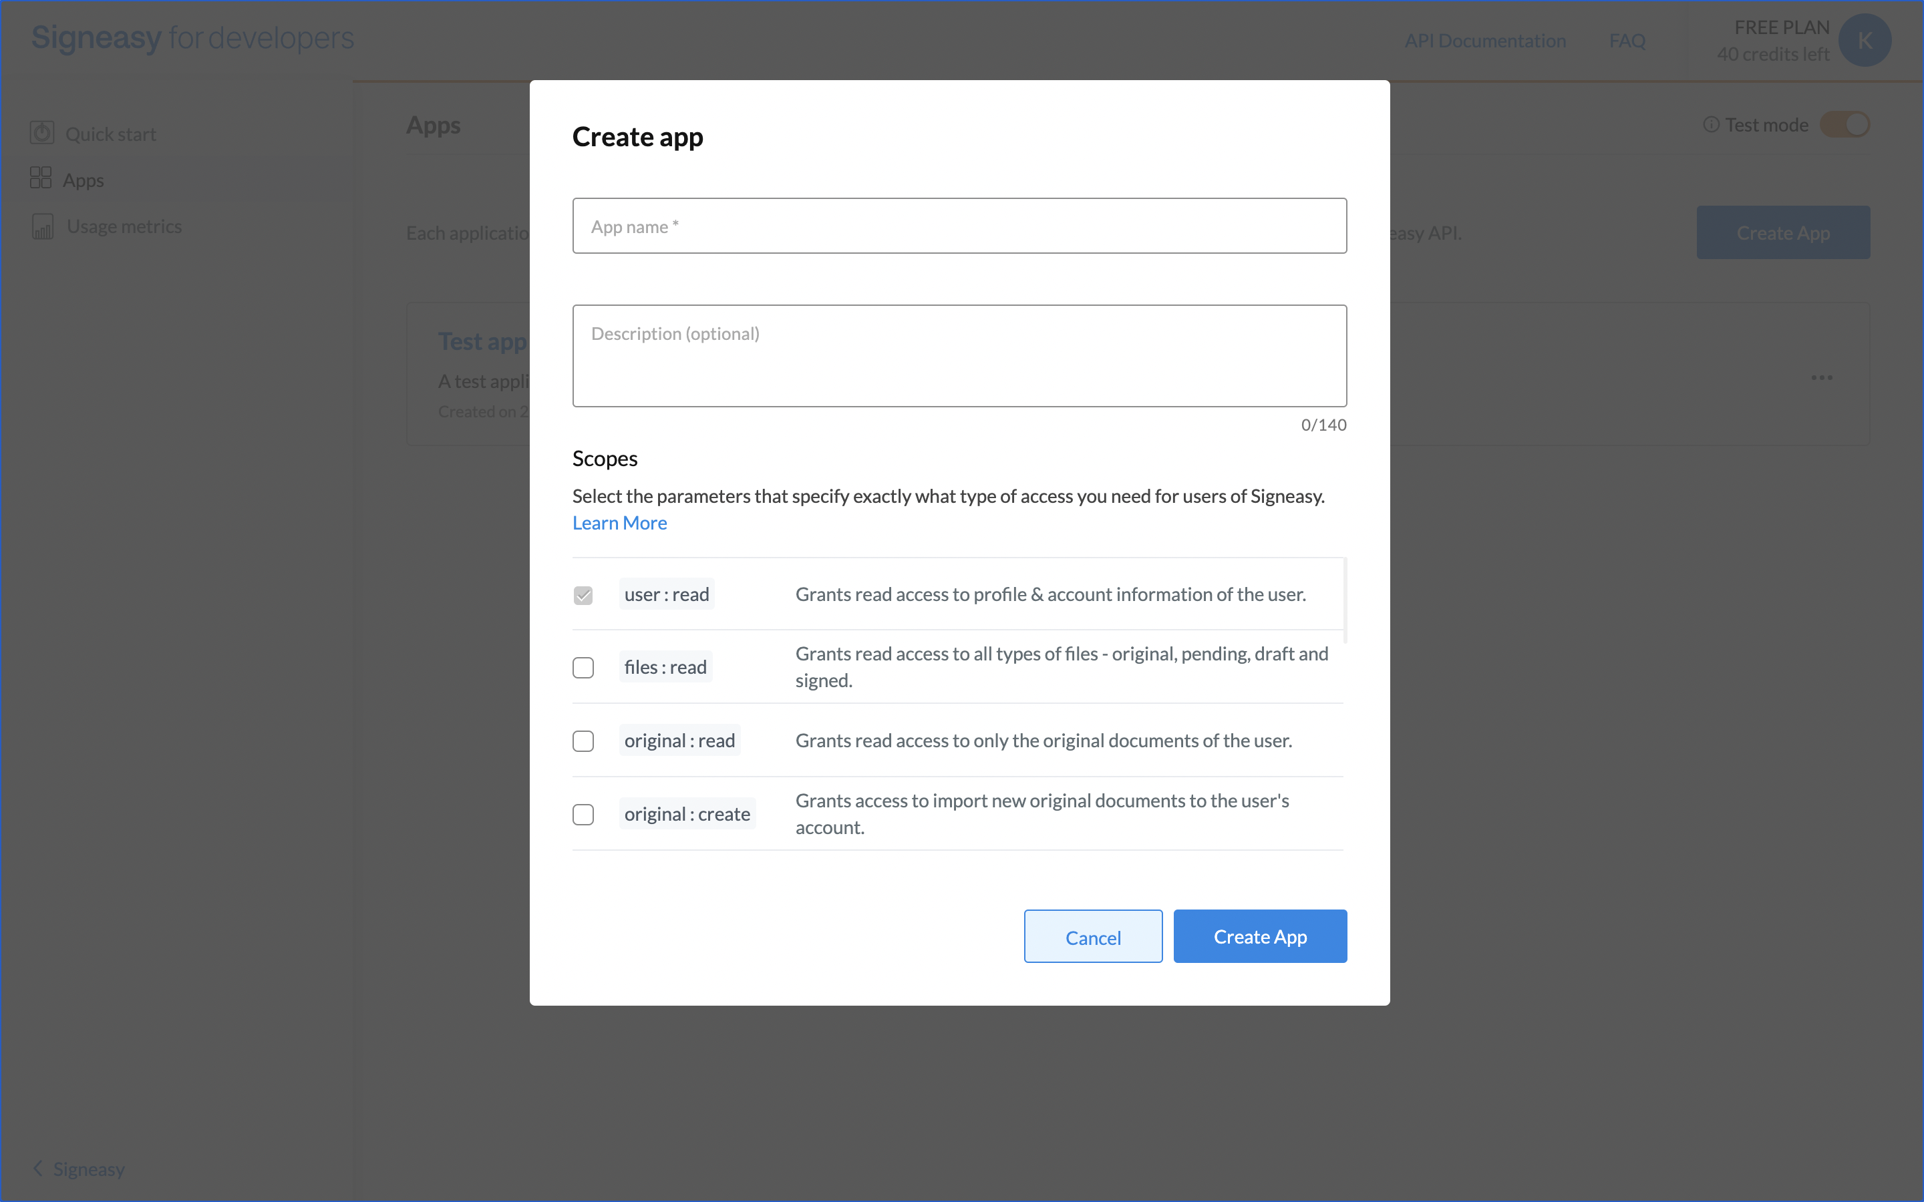Click the Signeasy for developers logo
Screen dimensions: 1924x1202
point(192,38)
